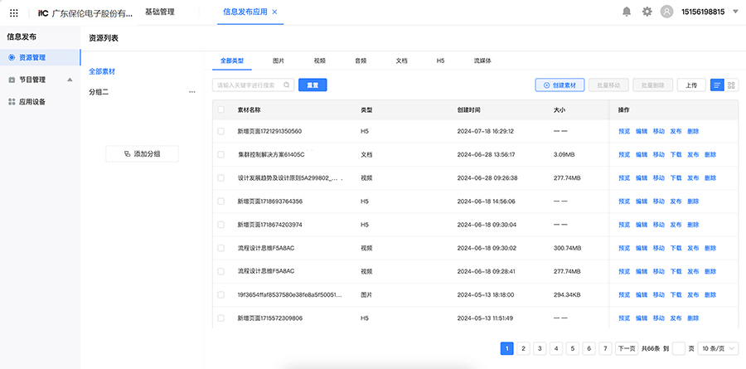Image resolution: width=746 pixels, height=369 pixels.
Task: Click the 创建素材 button
Action: 559,85
